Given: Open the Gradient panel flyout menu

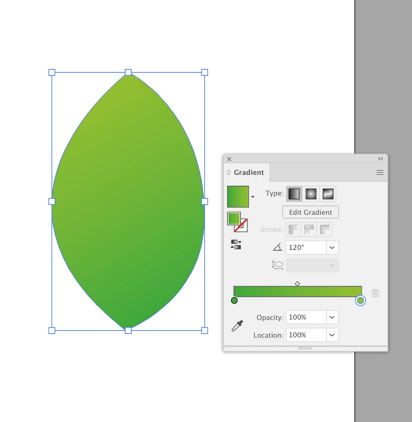Looking at the screenshot, I should click(379, 172).
